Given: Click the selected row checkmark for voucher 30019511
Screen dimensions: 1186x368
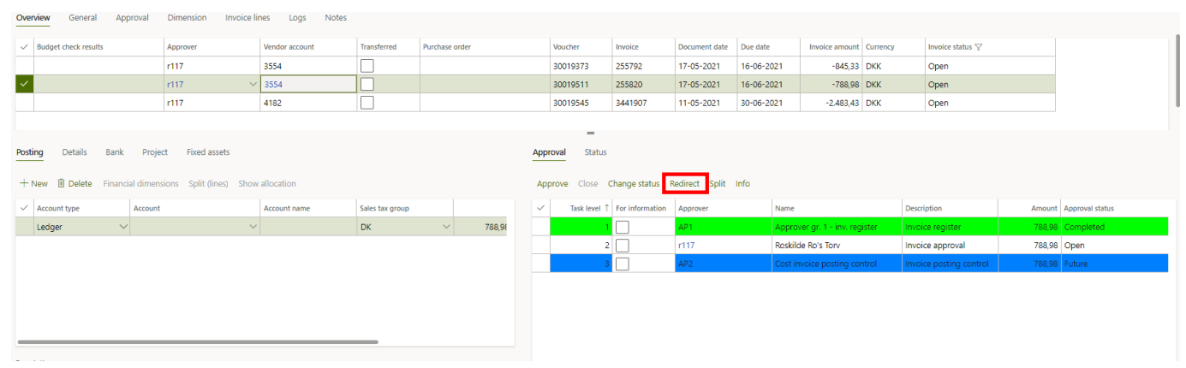Looking at the screenshot, I should [24, 84].
